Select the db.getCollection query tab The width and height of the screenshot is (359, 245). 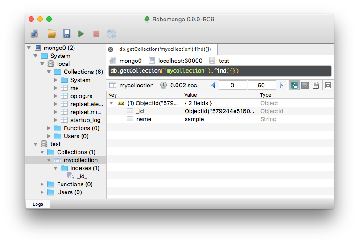pyautogui.click(x=165, y=49)
